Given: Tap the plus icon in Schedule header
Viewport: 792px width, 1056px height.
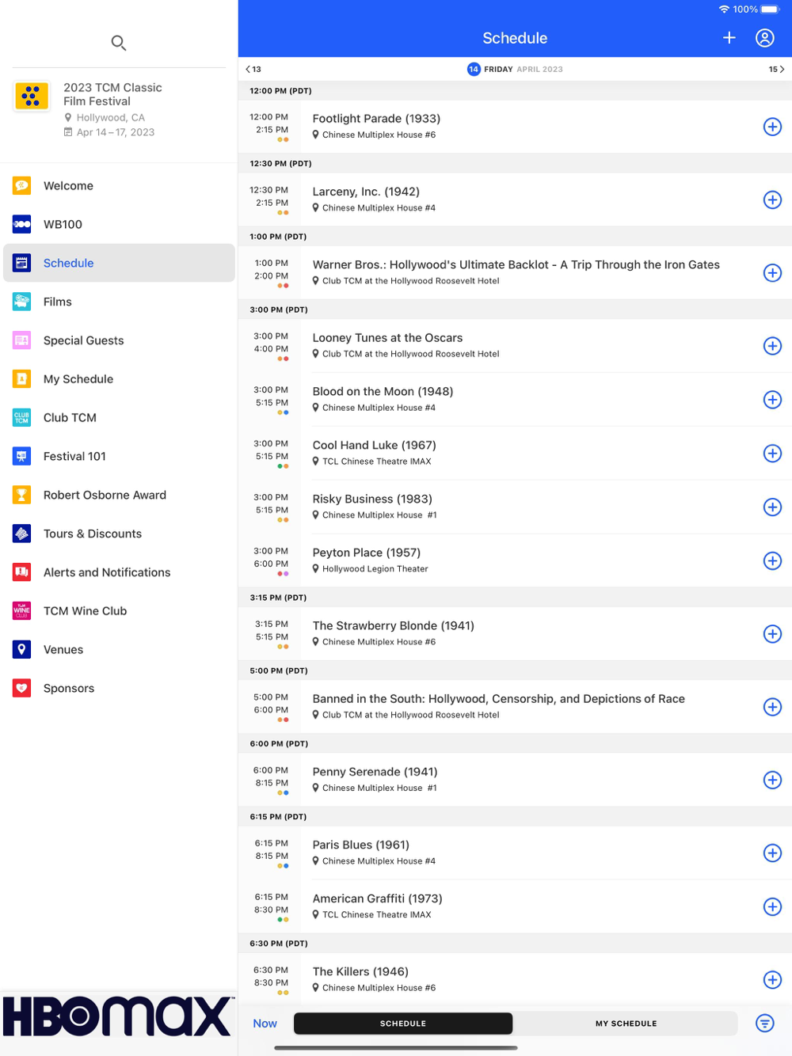Looking at the screenshot, I should [x=729, y=37].
